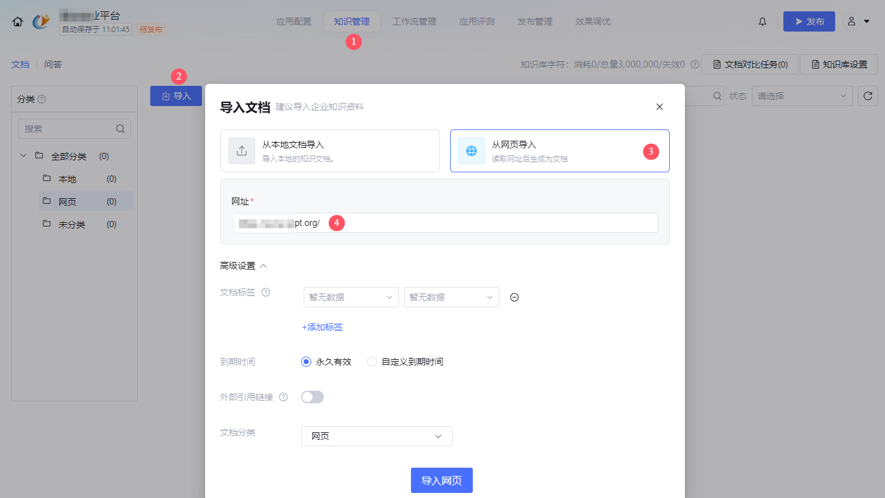Image resolution: width=885 pixels, height=498 pixels.
Task: Open the 文档分类 dropdown showing 网页
Action: coord(377,436)
